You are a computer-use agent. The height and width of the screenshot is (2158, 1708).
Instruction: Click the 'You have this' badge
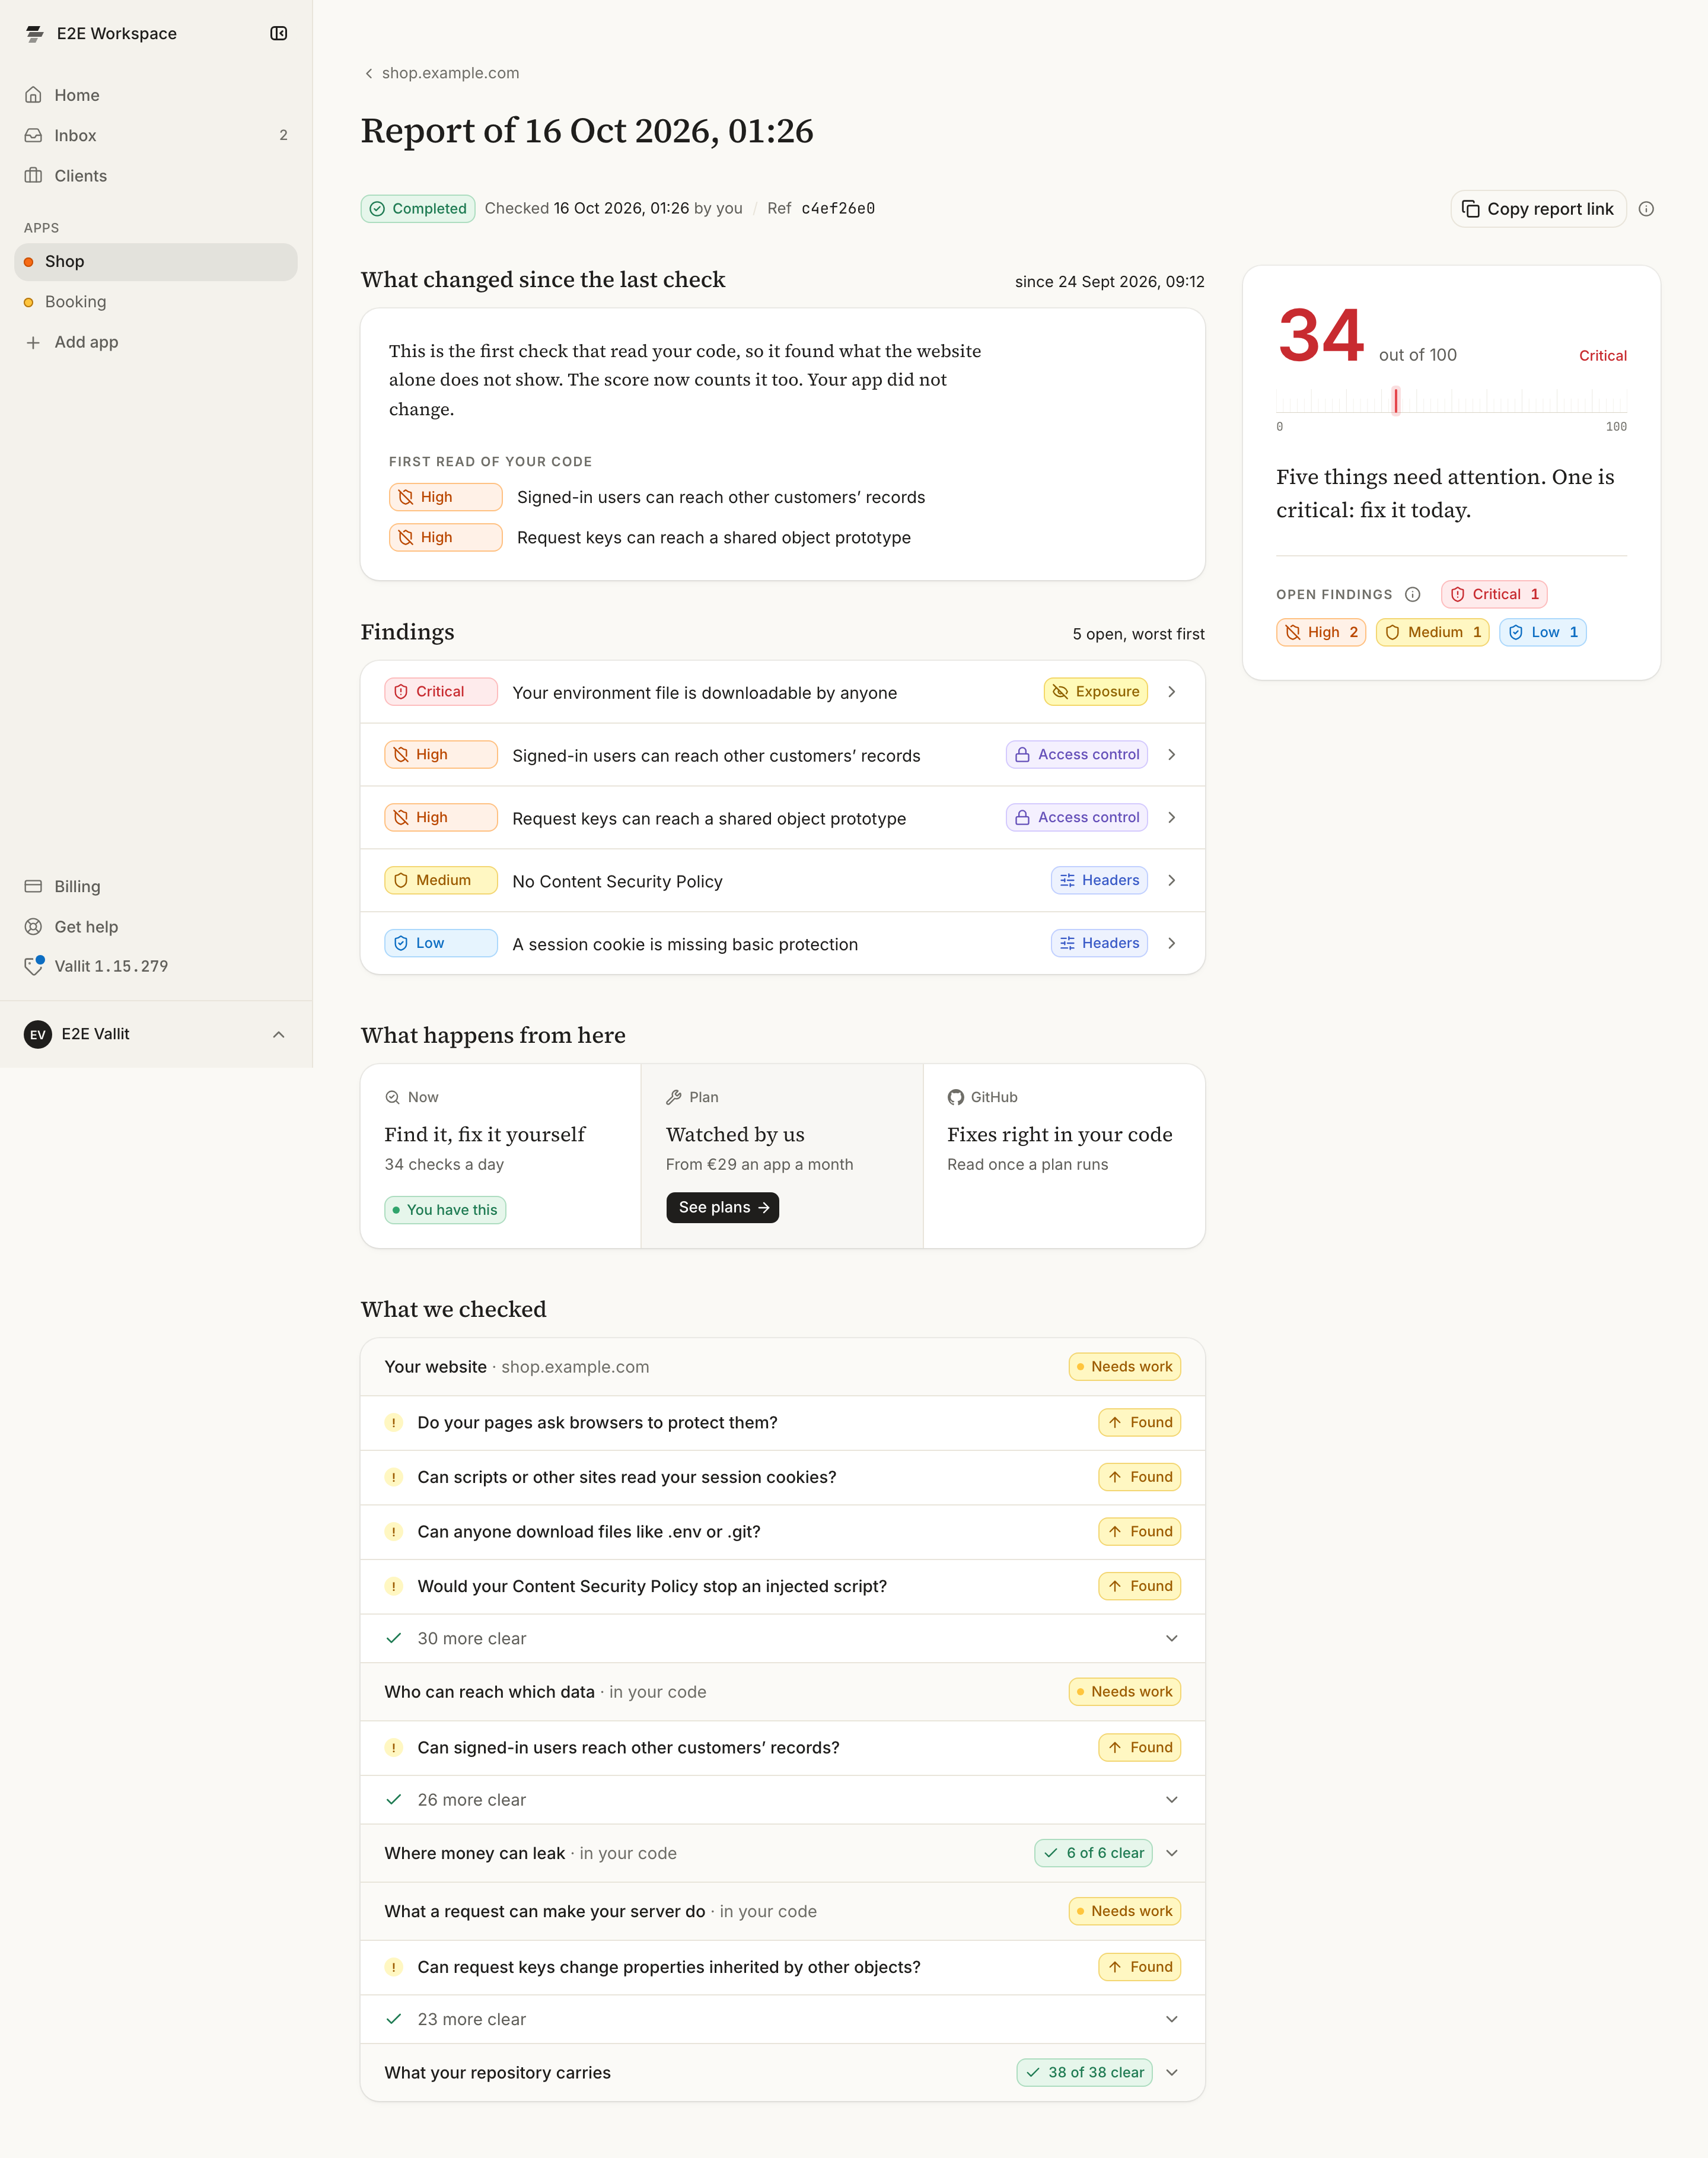(445, 1210)
